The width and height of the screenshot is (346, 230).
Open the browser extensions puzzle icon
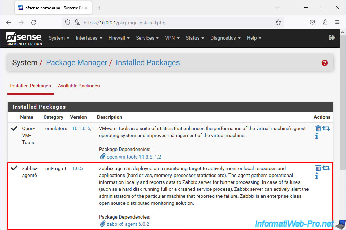[x=325, y=22]
